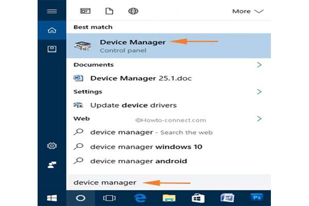Click the Web section heading
309x206 pixels.
pyautogui.click(x=81, y=118)
